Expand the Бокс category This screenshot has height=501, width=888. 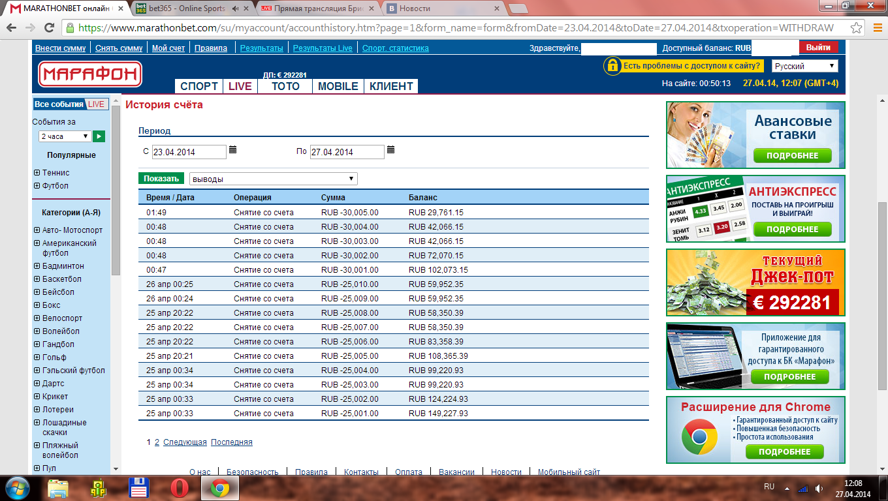37,305
